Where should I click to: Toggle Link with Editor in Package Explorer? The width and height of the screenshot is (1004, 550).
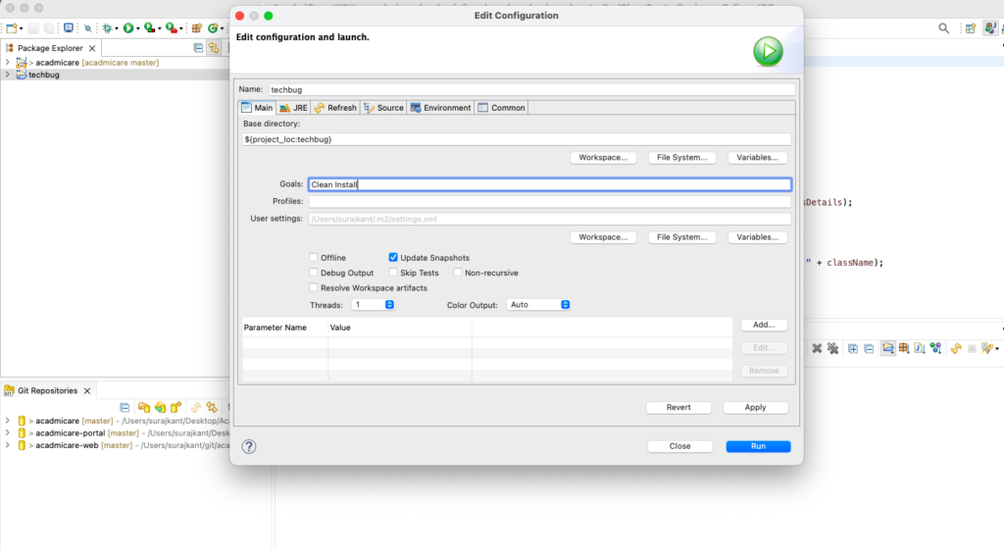214,48
